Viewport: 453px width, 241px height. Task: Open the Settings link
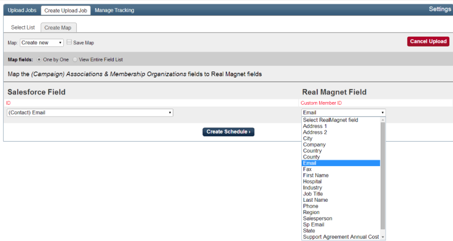[440, 9]
